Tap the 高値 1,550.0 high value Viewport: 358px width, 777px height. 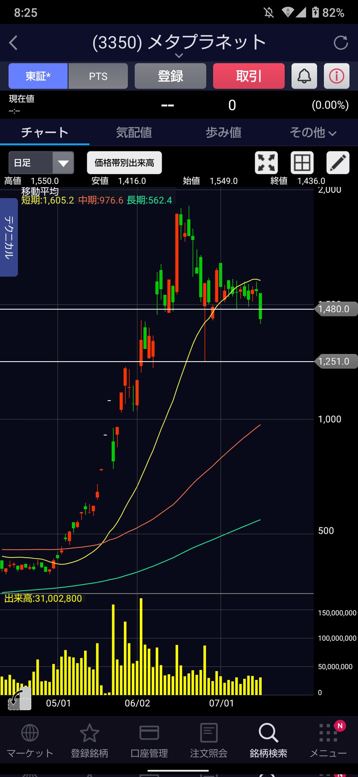(31, 181)
